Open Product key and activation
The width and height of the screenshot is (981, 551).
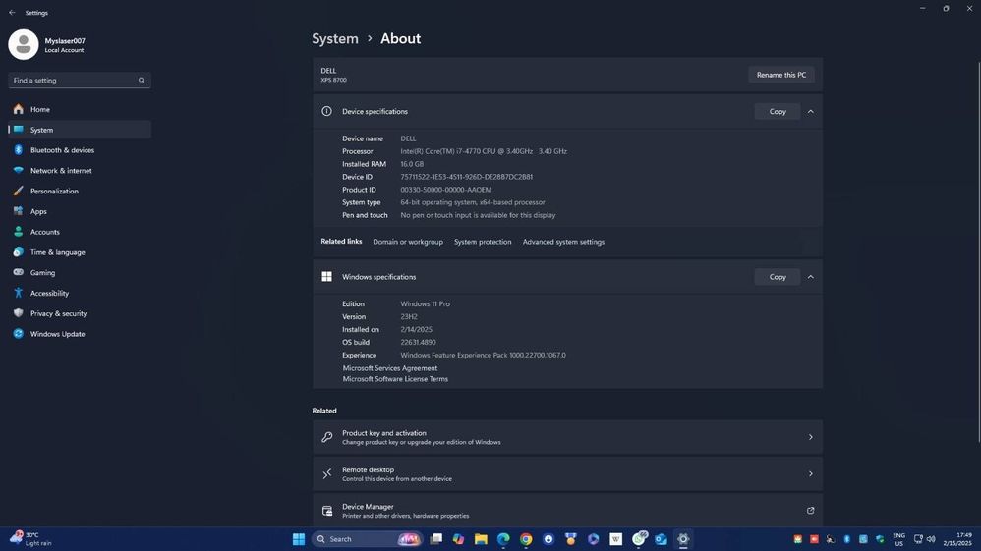[567, 437]
